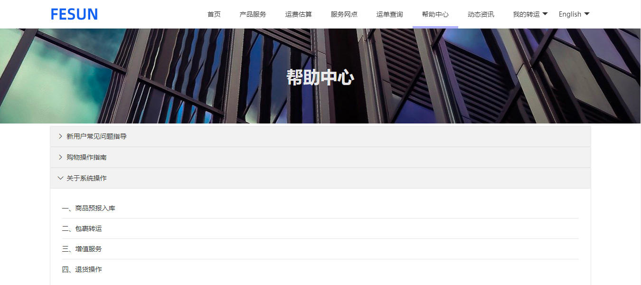Open the English language dropdown arrow

coord(587,14)
